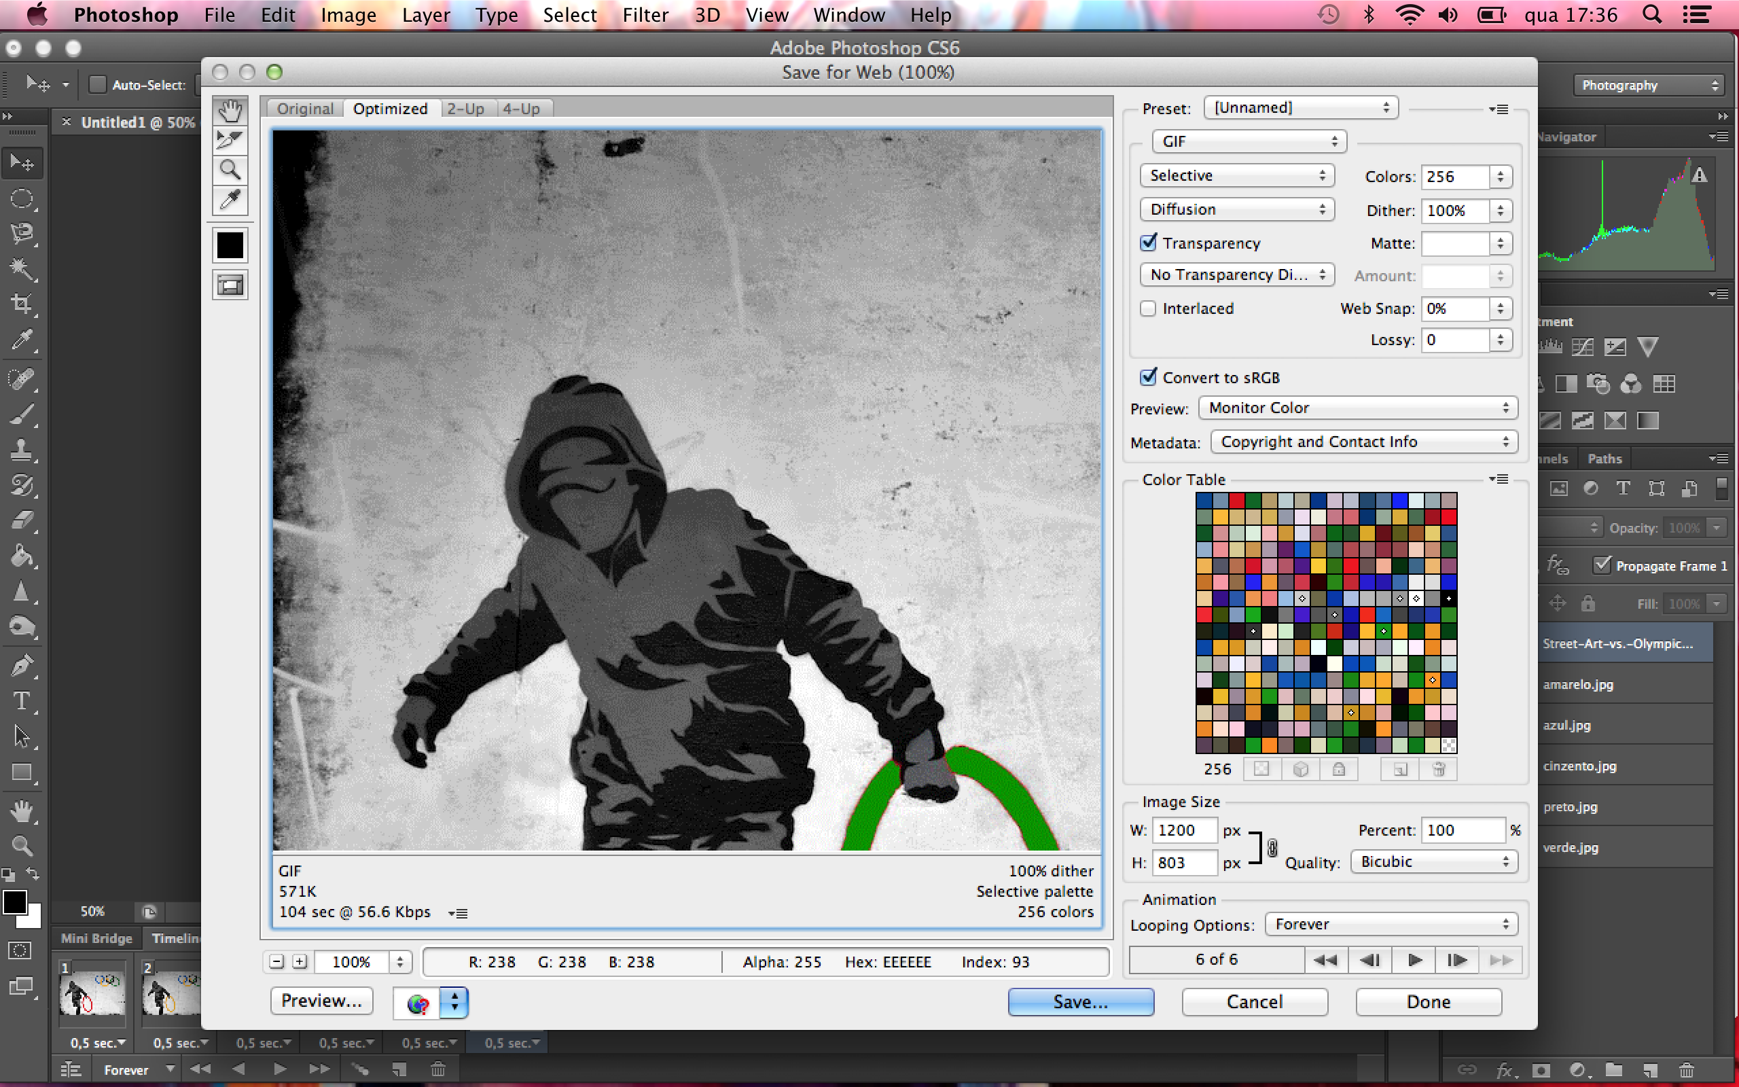Open Spotlight search in menu bar
Image resolution: width=1739 pixels, height=1087 pixels.
coord(1652,15)
